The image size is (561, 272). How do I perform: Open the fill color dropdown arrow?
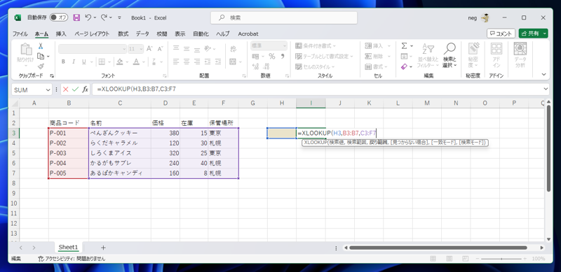(126, 62)
